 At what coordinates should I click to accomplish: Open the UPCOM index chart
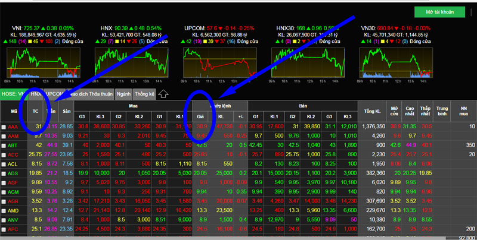[219, 63]
